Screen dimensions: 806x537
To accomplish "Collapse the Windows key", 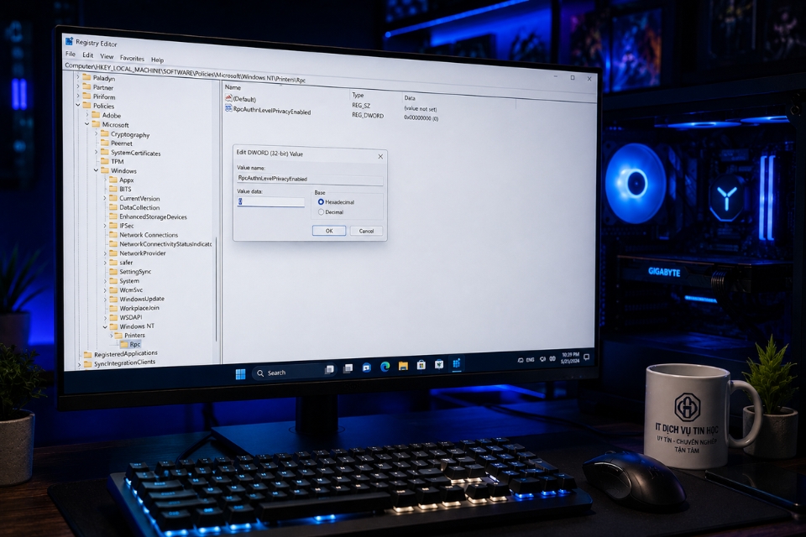I will (96, 170).
